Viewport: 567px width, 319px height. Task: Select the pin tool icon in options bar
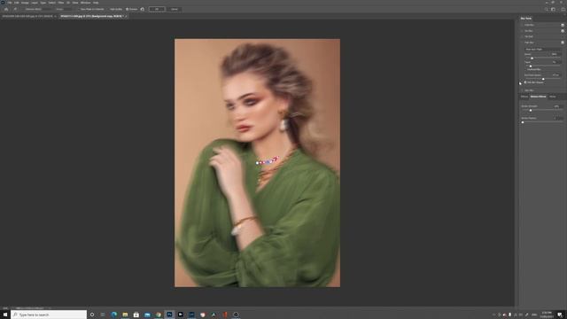(15, 9)
